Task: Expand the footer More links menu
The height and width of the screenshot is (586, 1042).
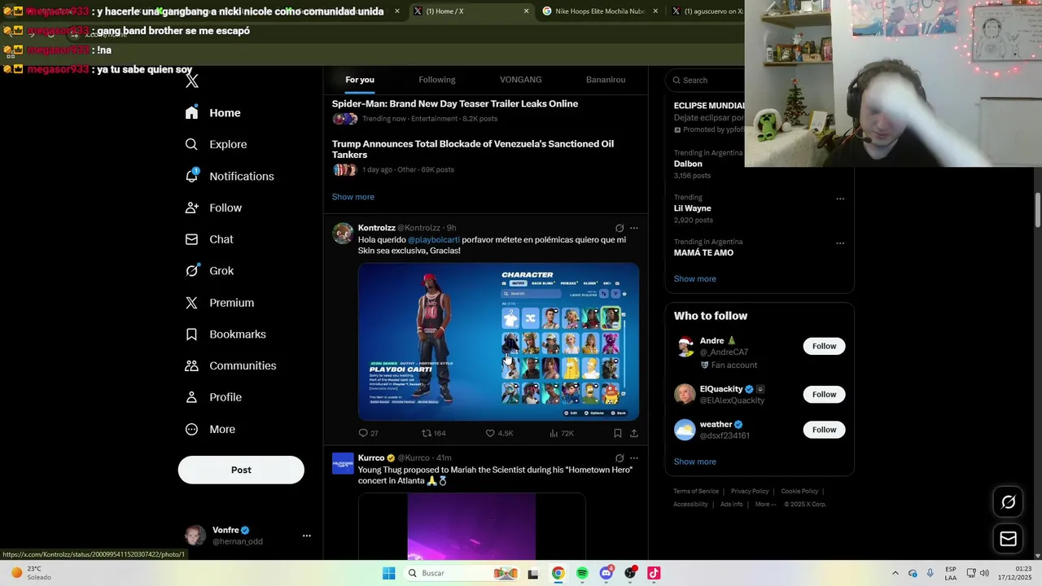Action: [765, 504]
